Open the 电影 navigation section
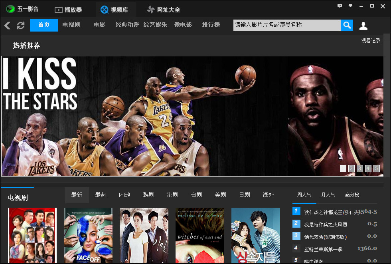391x264 pixels. pyautogui.click(x=99, y=25)
